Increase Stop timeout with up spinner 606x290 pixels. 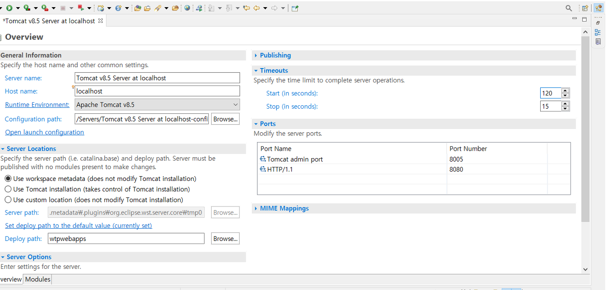(x=565, y=104)
